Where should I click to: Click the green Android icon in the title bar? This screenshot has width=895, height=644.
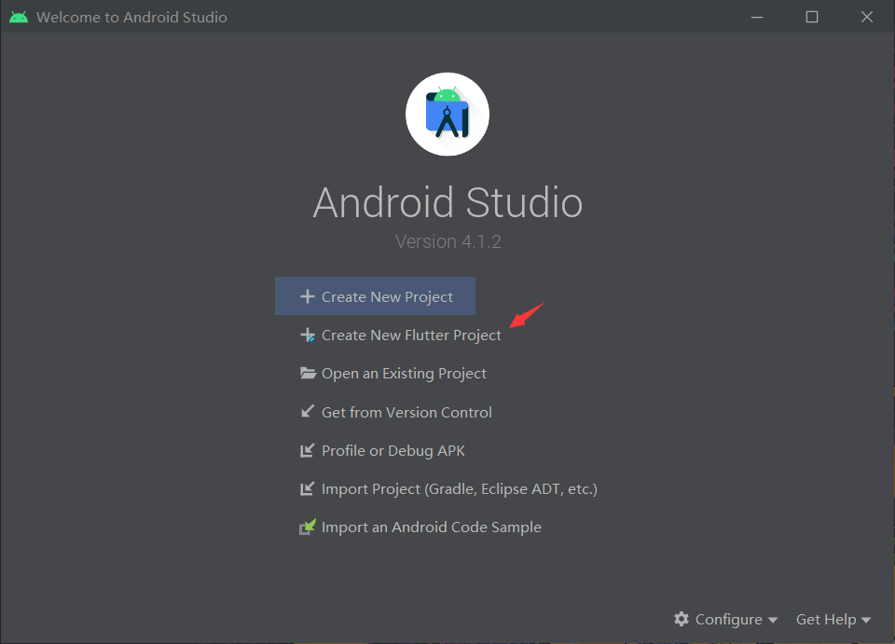(19, 17)
